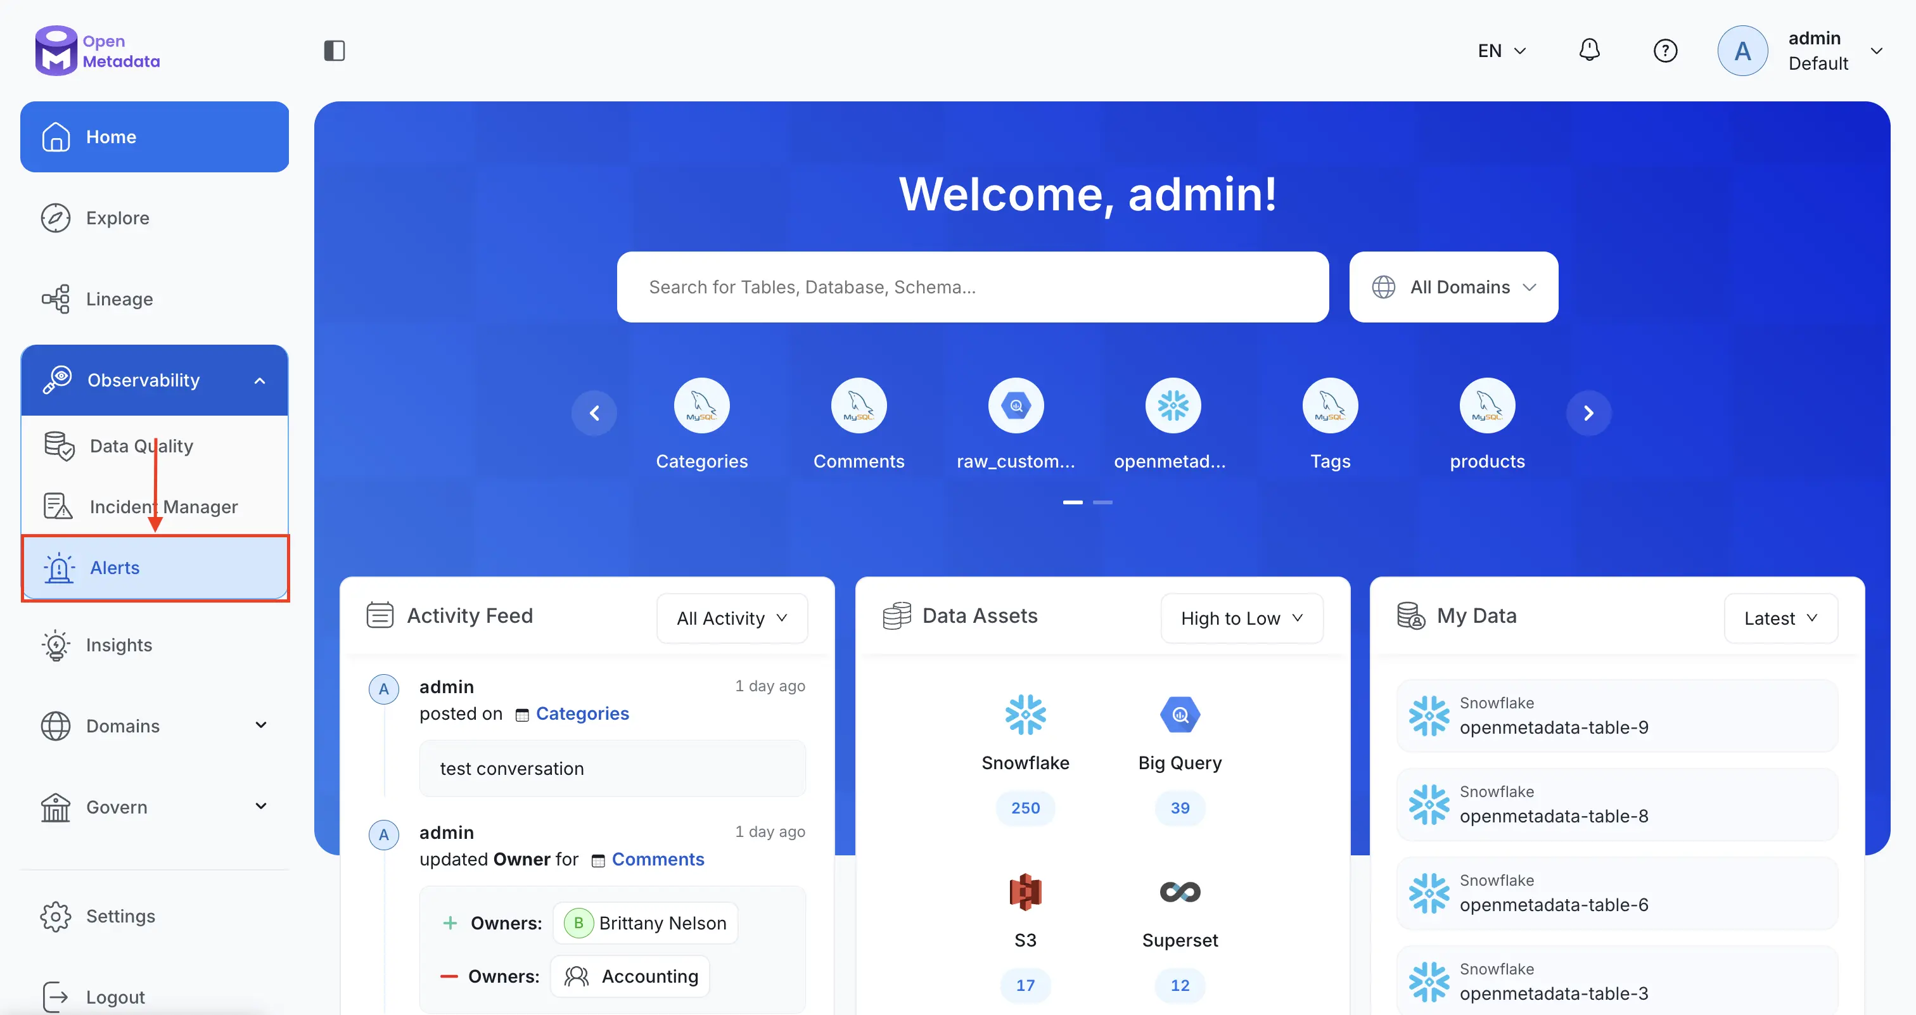Open Data Quality under Observability
This screenshot has height=1015, width=1916.
[141, 446]
